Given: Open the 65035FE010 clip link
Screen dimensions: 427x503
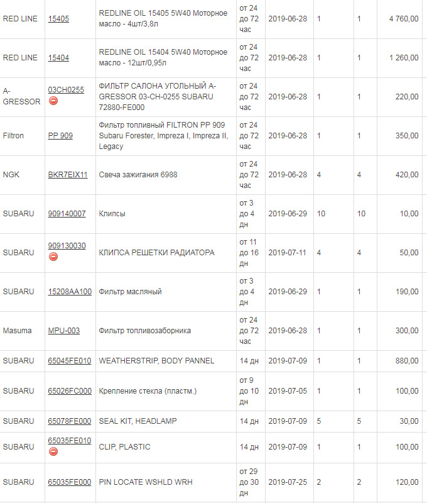Looking at the screenshot, I should click(70, 441).
